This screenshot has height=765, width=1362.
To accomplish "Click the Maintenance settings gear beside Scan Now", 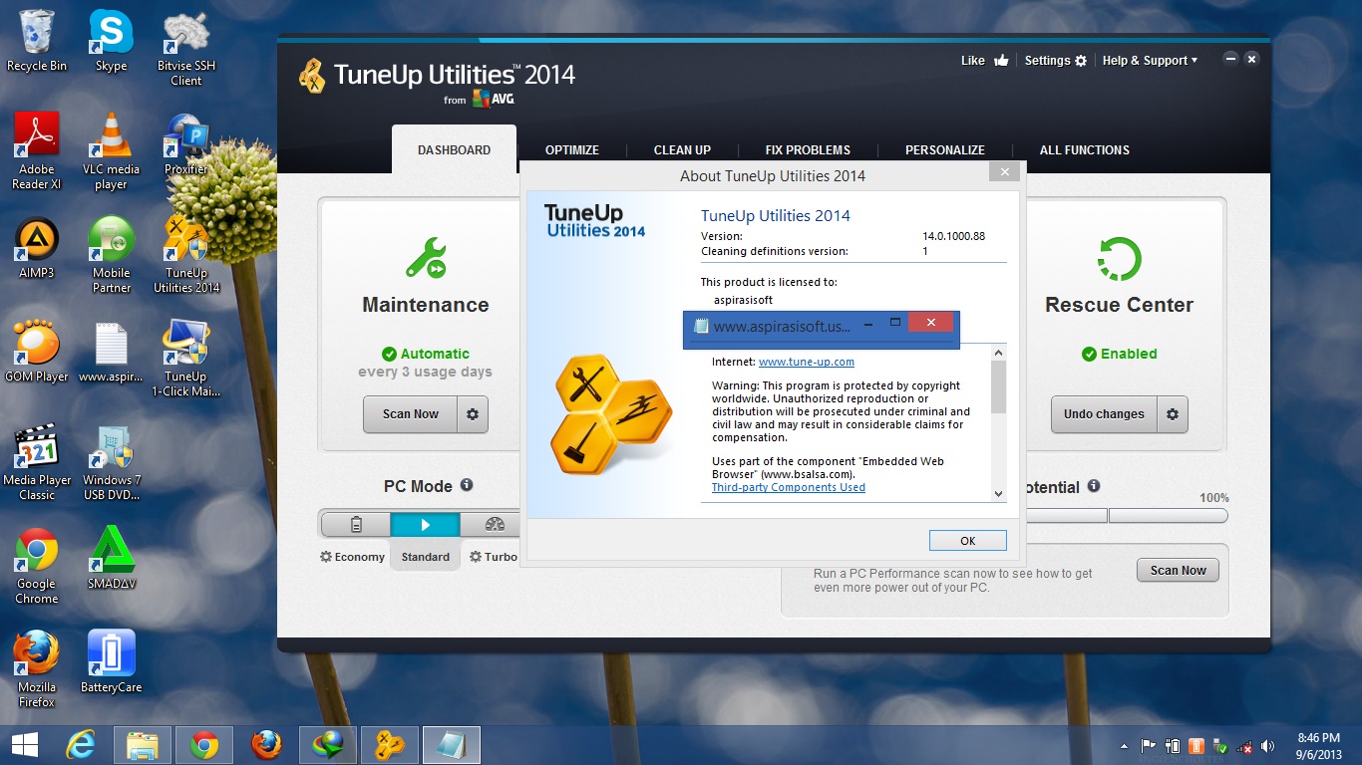I will click(x=474, y=414).
